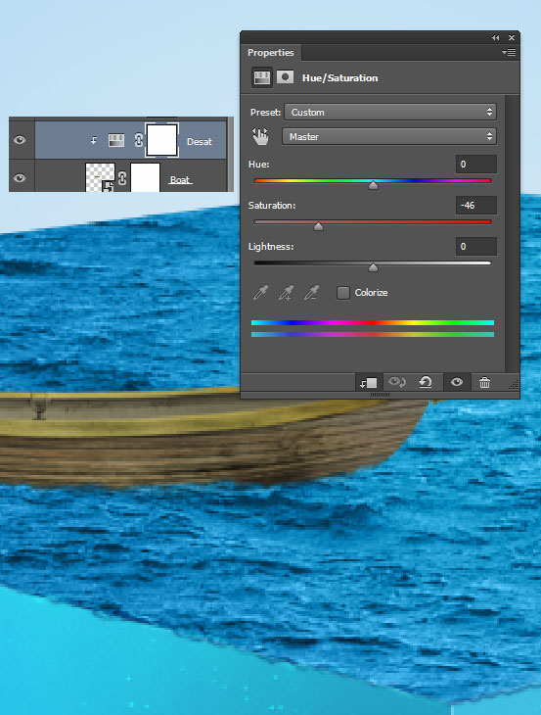Screen dimensions: 541x715
Task: Click the Lightness label
Action: (x=271, y=247)
